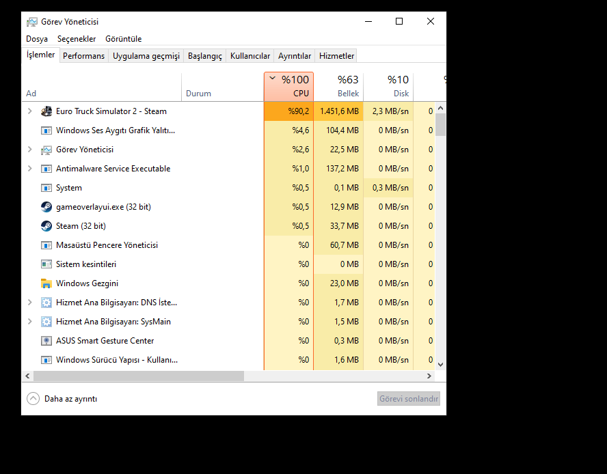This screenshot has width=607, height=474.
Task: Open the Dosya menu
Action: coord(37,39)
